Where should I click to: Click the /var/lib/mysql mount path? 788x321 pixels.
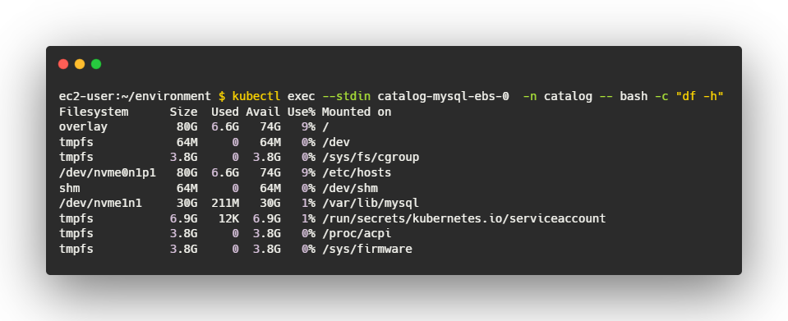coord(371,203)
